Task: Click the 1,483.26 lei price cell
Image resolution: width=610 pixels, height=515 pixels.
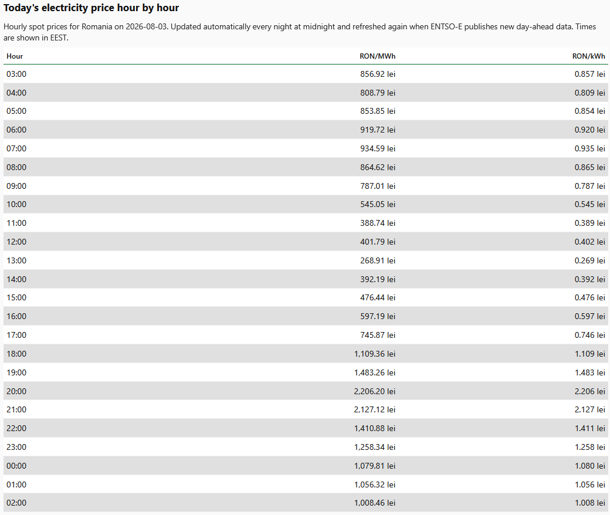Action: (374, 372)
